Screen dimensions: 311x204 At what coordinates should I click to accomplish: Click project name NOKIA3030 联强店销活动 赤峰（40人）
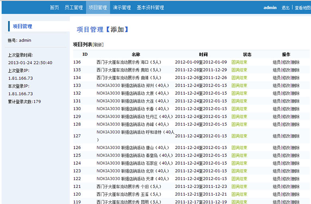[x=133, y=124]
